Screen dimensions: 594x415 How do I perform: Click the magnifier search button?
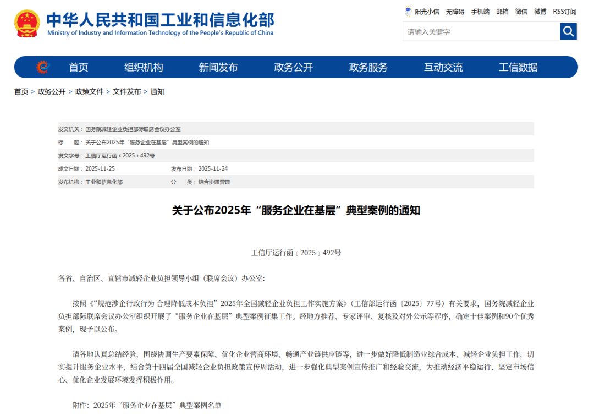point(568,31)
